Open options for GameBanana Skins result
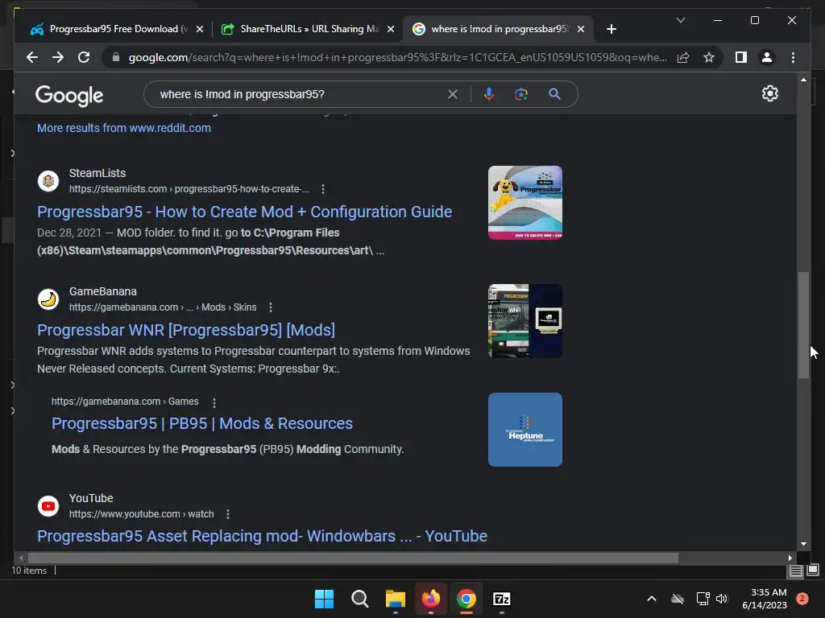Image resolution: width=825 pixels, height=618 pixels. 271,307
